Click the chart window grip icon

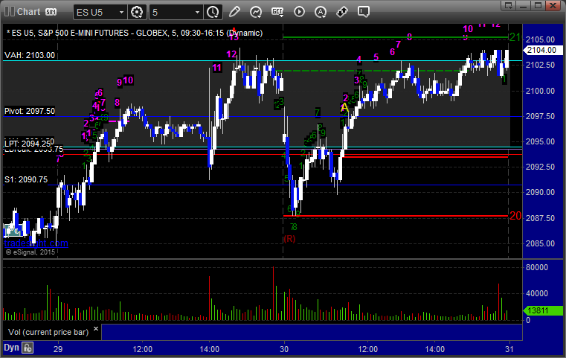(x=10, y=12)
